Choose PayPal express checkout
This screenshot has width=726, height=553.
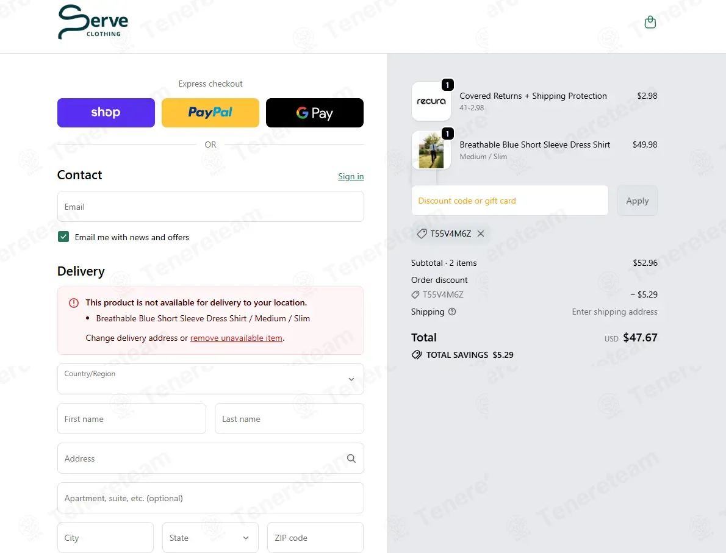[210, 112]
